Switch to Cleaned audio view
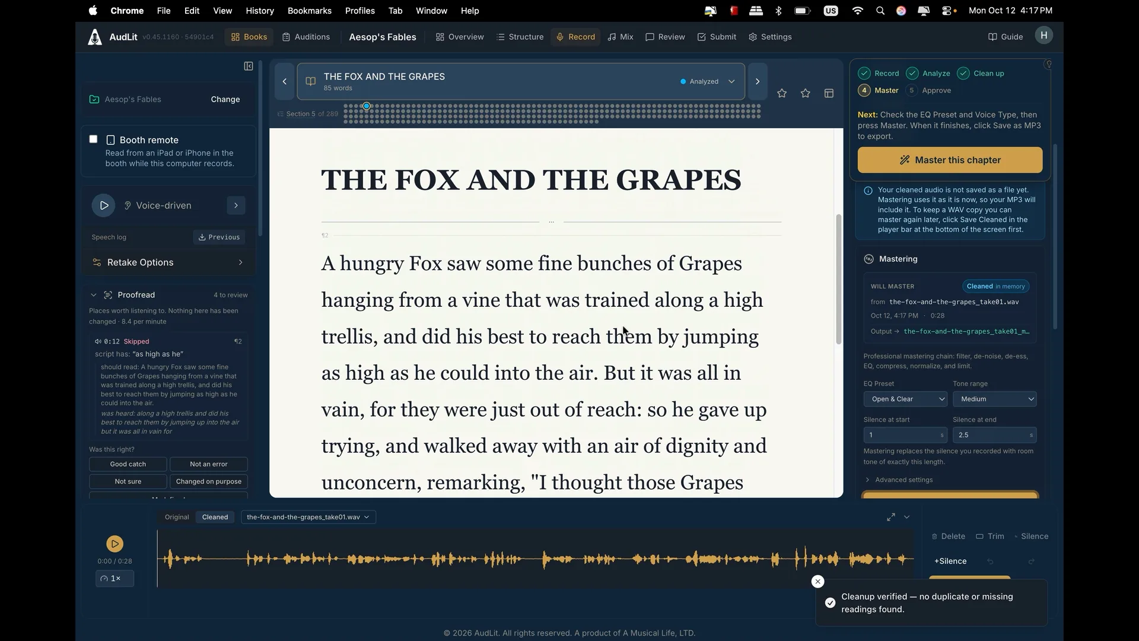The width and height of the screenshot is (1139, 641). coord(215,517)
